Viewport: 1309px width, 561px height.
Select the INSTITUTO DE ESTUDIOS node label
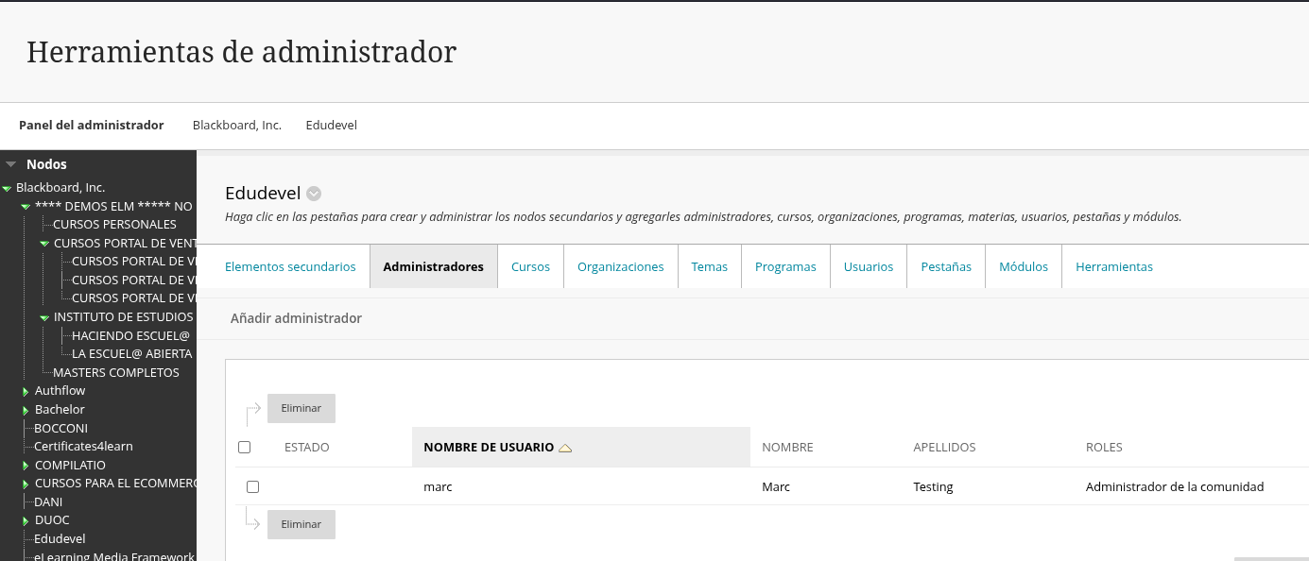124,317
